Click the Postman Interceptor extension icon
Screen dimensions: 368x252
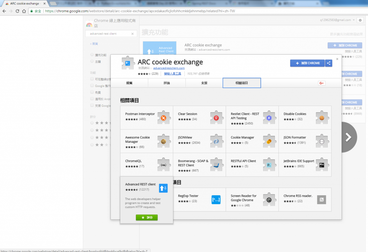[164, 118]
